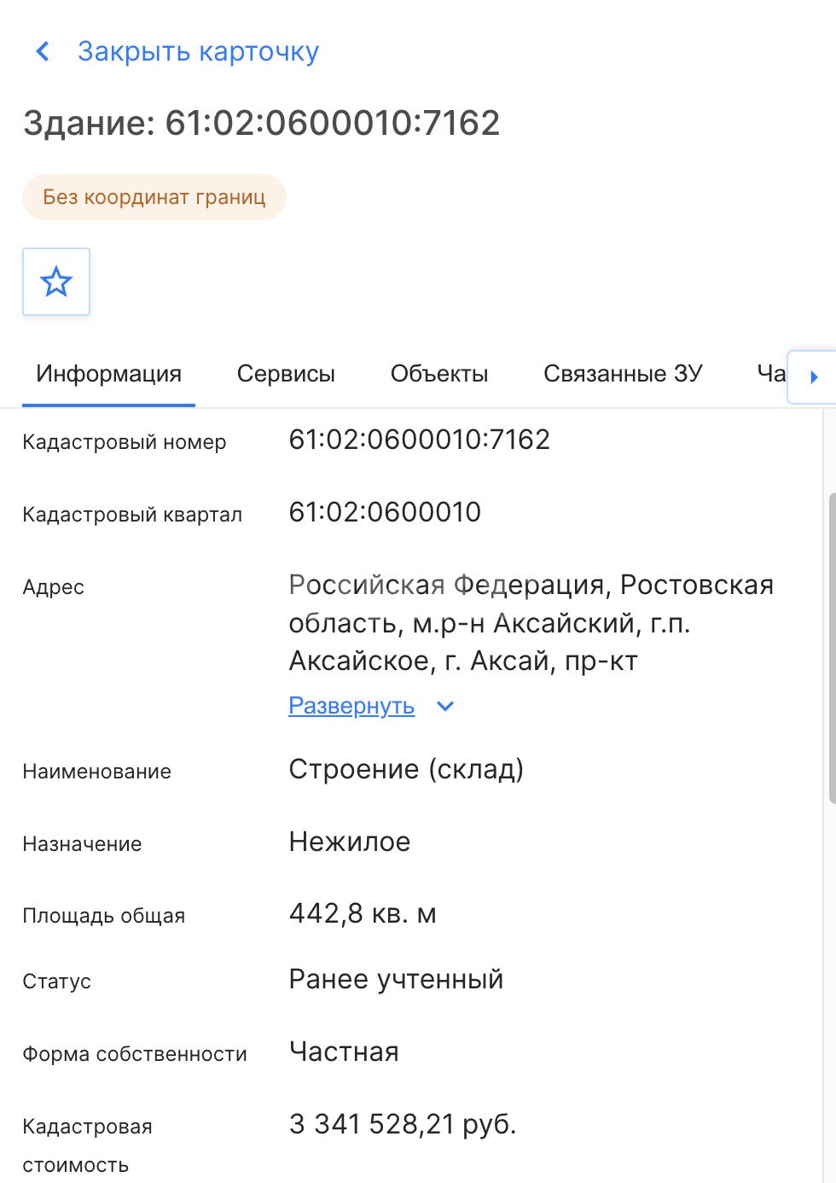Click the status value Ранее учтенный
This screenshot has width=836, height=1183.
396,979
